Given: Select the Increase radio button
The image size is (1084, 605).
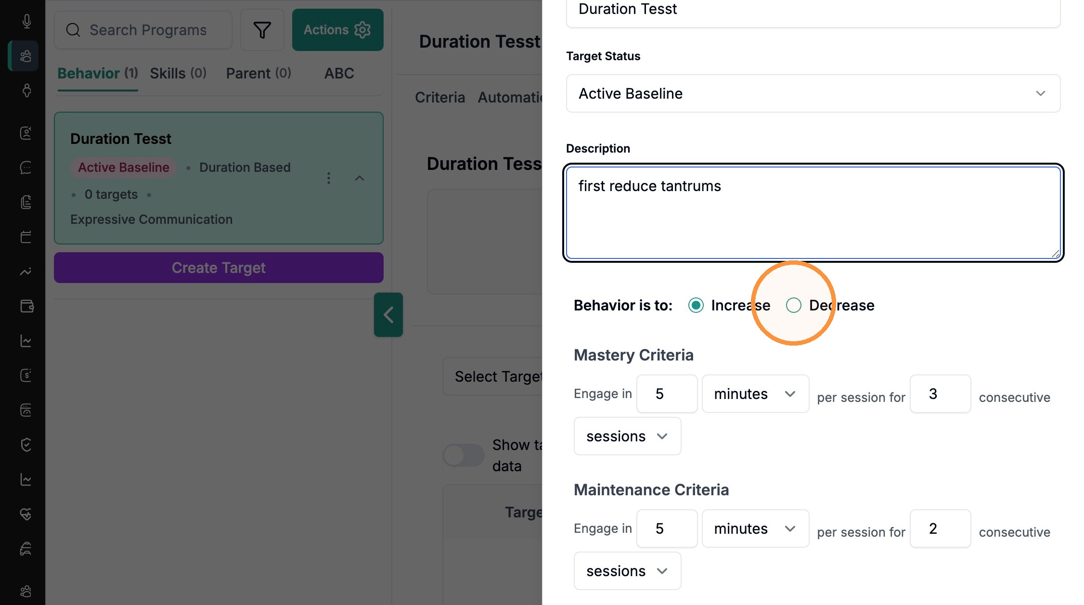Looking at the screenshot, I should pos(696,305).
